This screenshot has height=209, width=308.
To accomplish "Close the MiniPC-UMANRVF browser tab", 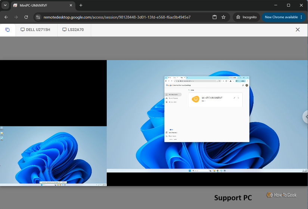I will (71, 5).
